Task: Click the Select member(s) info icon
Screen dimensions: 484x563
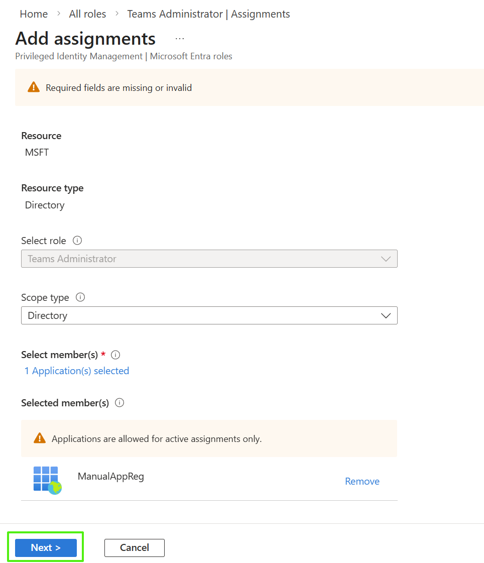Action: point(115,355)
